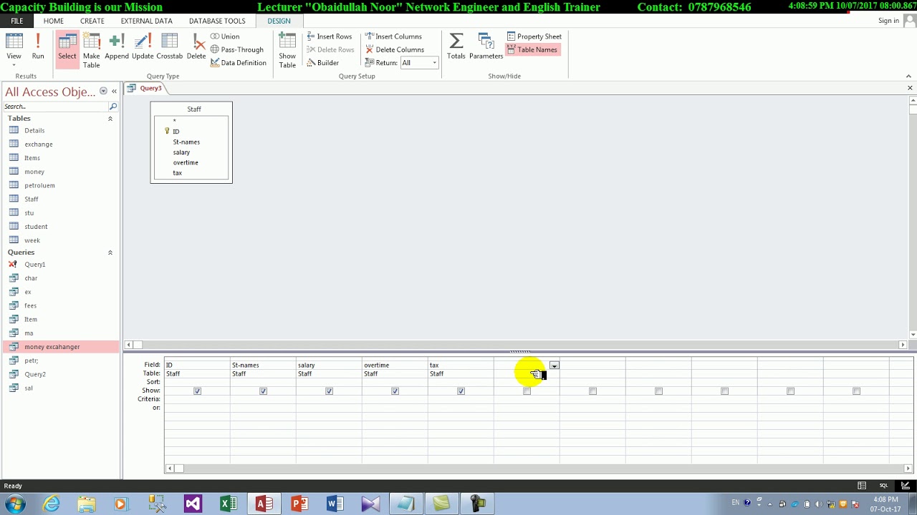This screenshot has width=917, height=515.
Task: Toggle Table Names display
Action: coord(532,50)
